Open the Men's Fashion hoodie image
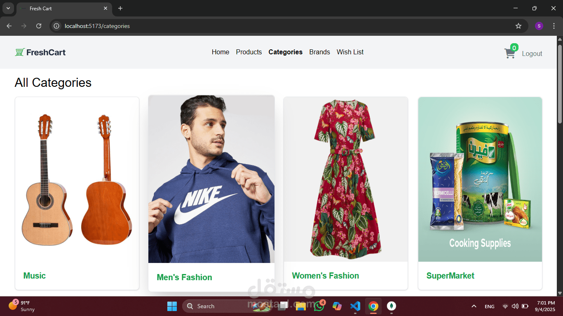Screen dimensions: 563x316 pos(211,179)
